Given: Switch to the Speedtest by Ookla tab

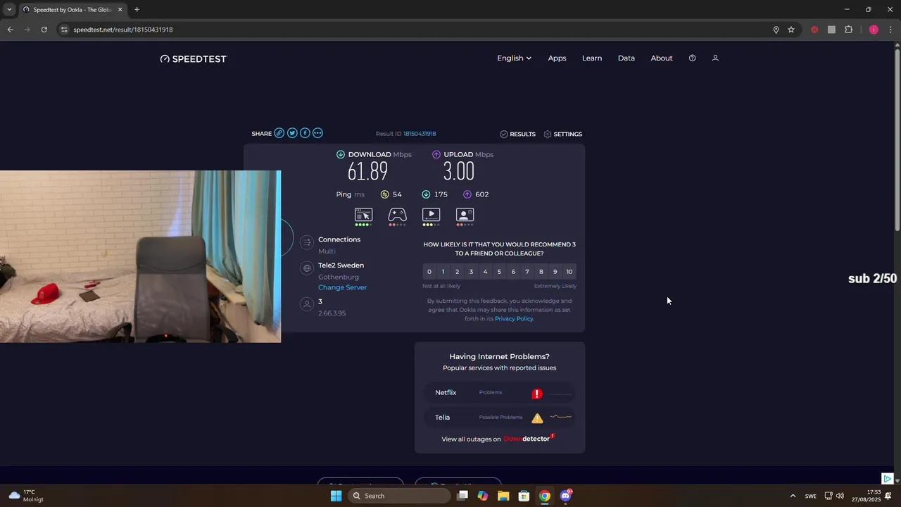Looking at the screenshot, I should pyautogui.click(x=73, y=10).
